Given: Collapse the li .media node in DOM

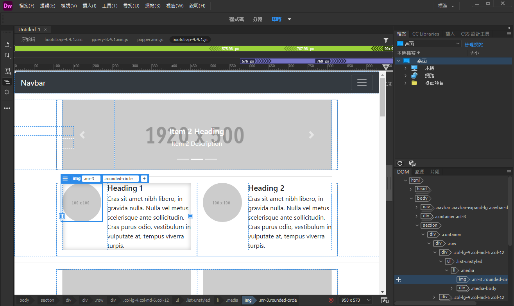Looking at the screenshot, I should pos(446,270).
